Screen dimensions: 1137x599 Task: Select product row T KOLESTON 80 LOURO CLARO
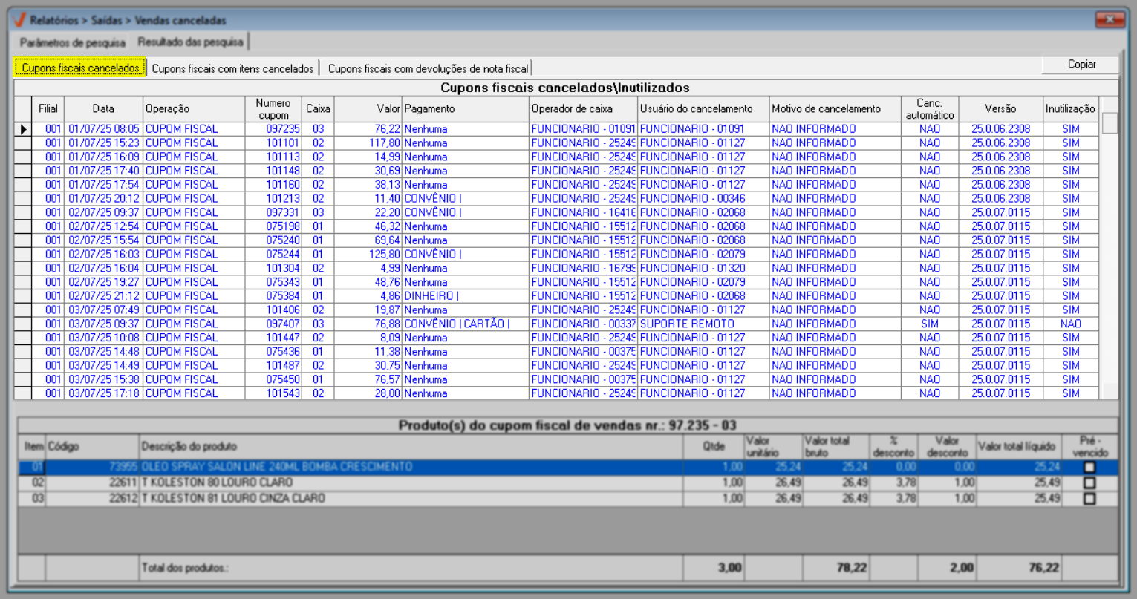[297, 483]
